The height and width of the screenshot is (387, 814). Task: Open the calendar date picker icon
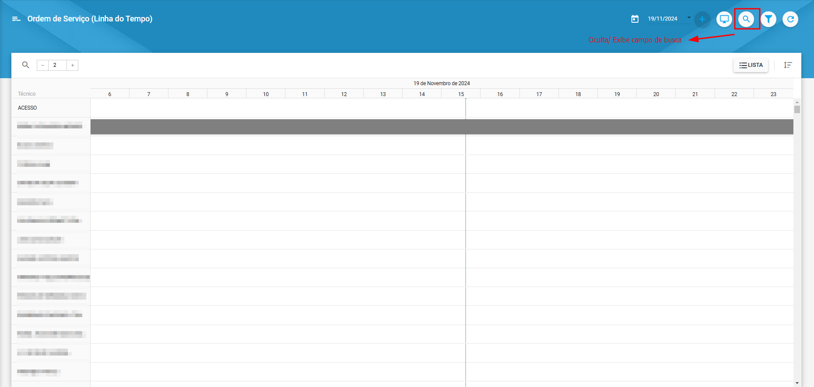tap(635, 19)
